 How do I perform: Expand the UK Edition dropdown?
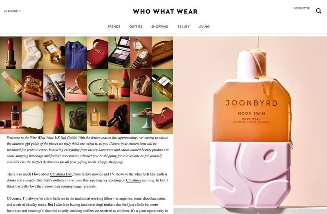tap(12, 11)
